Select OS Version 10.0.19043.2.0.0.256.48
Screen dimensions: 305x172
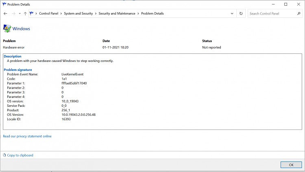pos(78,115)
